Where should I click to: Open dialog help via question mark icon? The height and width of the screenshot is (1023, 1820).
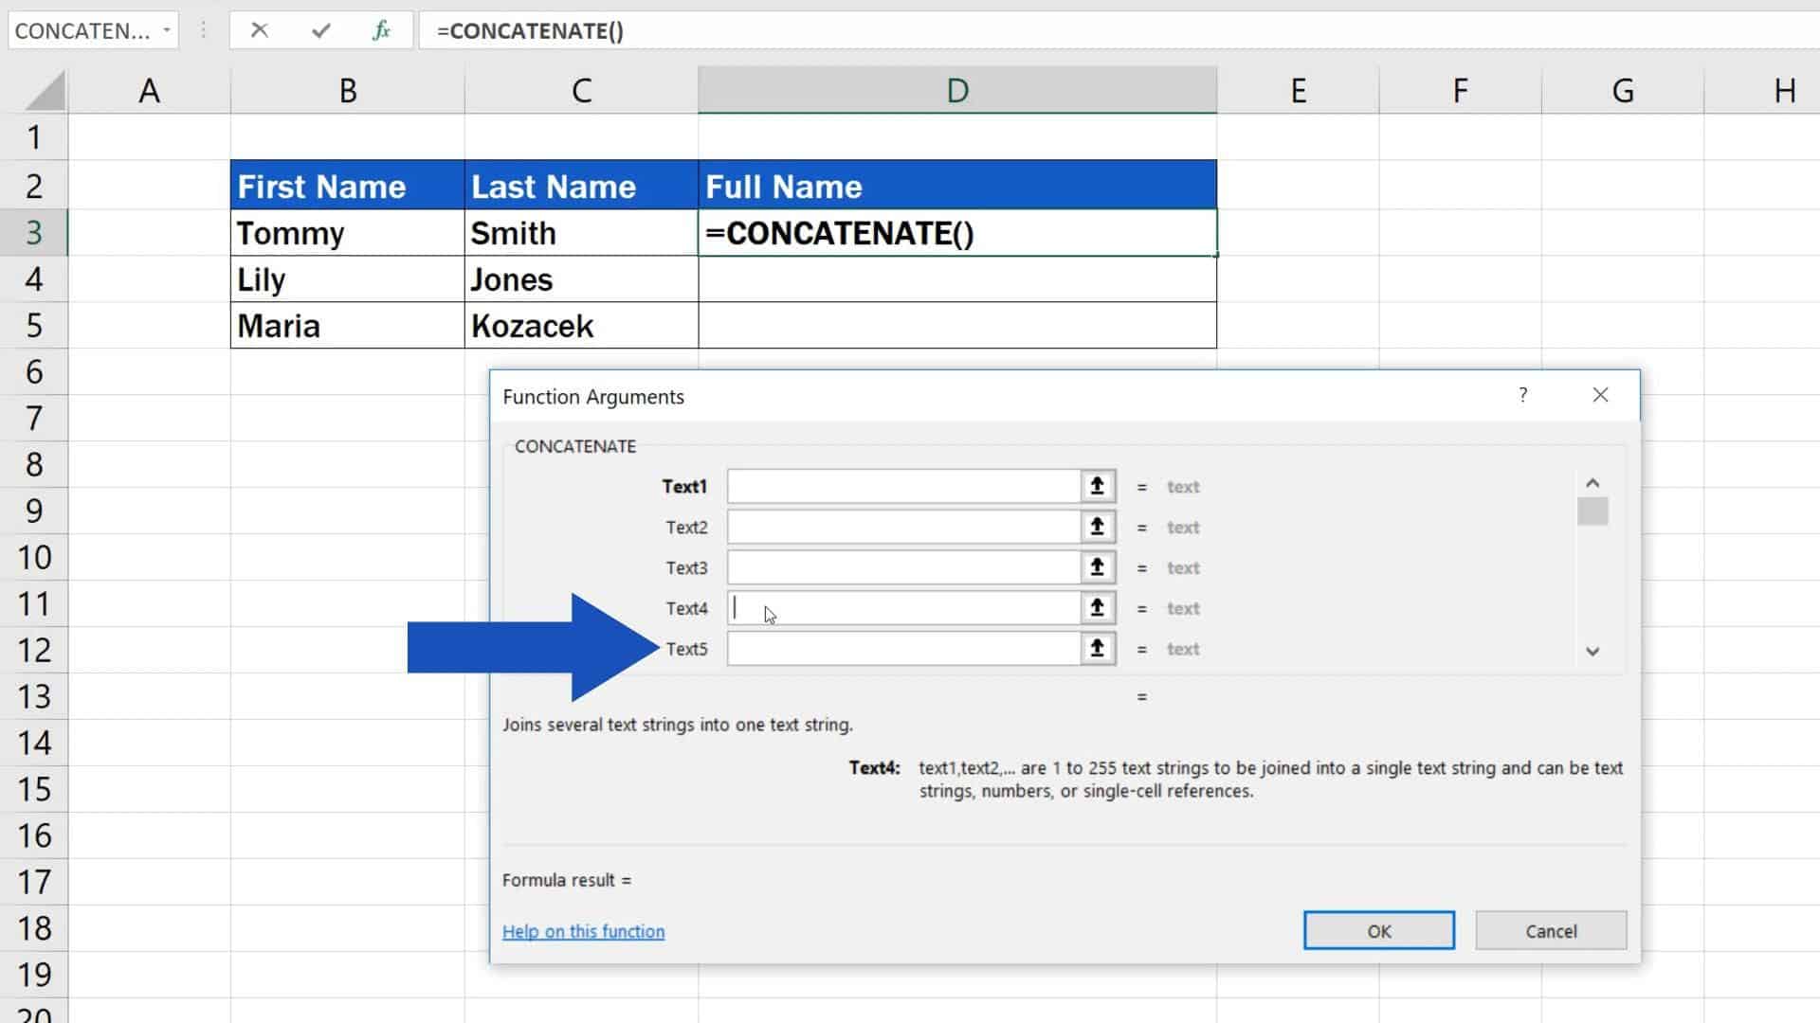tap(1523, 395)
